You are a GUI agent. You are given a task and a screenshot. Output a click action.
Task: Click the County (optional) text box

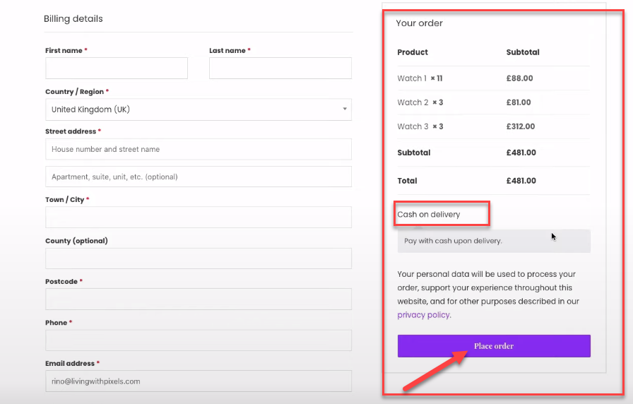(199, 259)
